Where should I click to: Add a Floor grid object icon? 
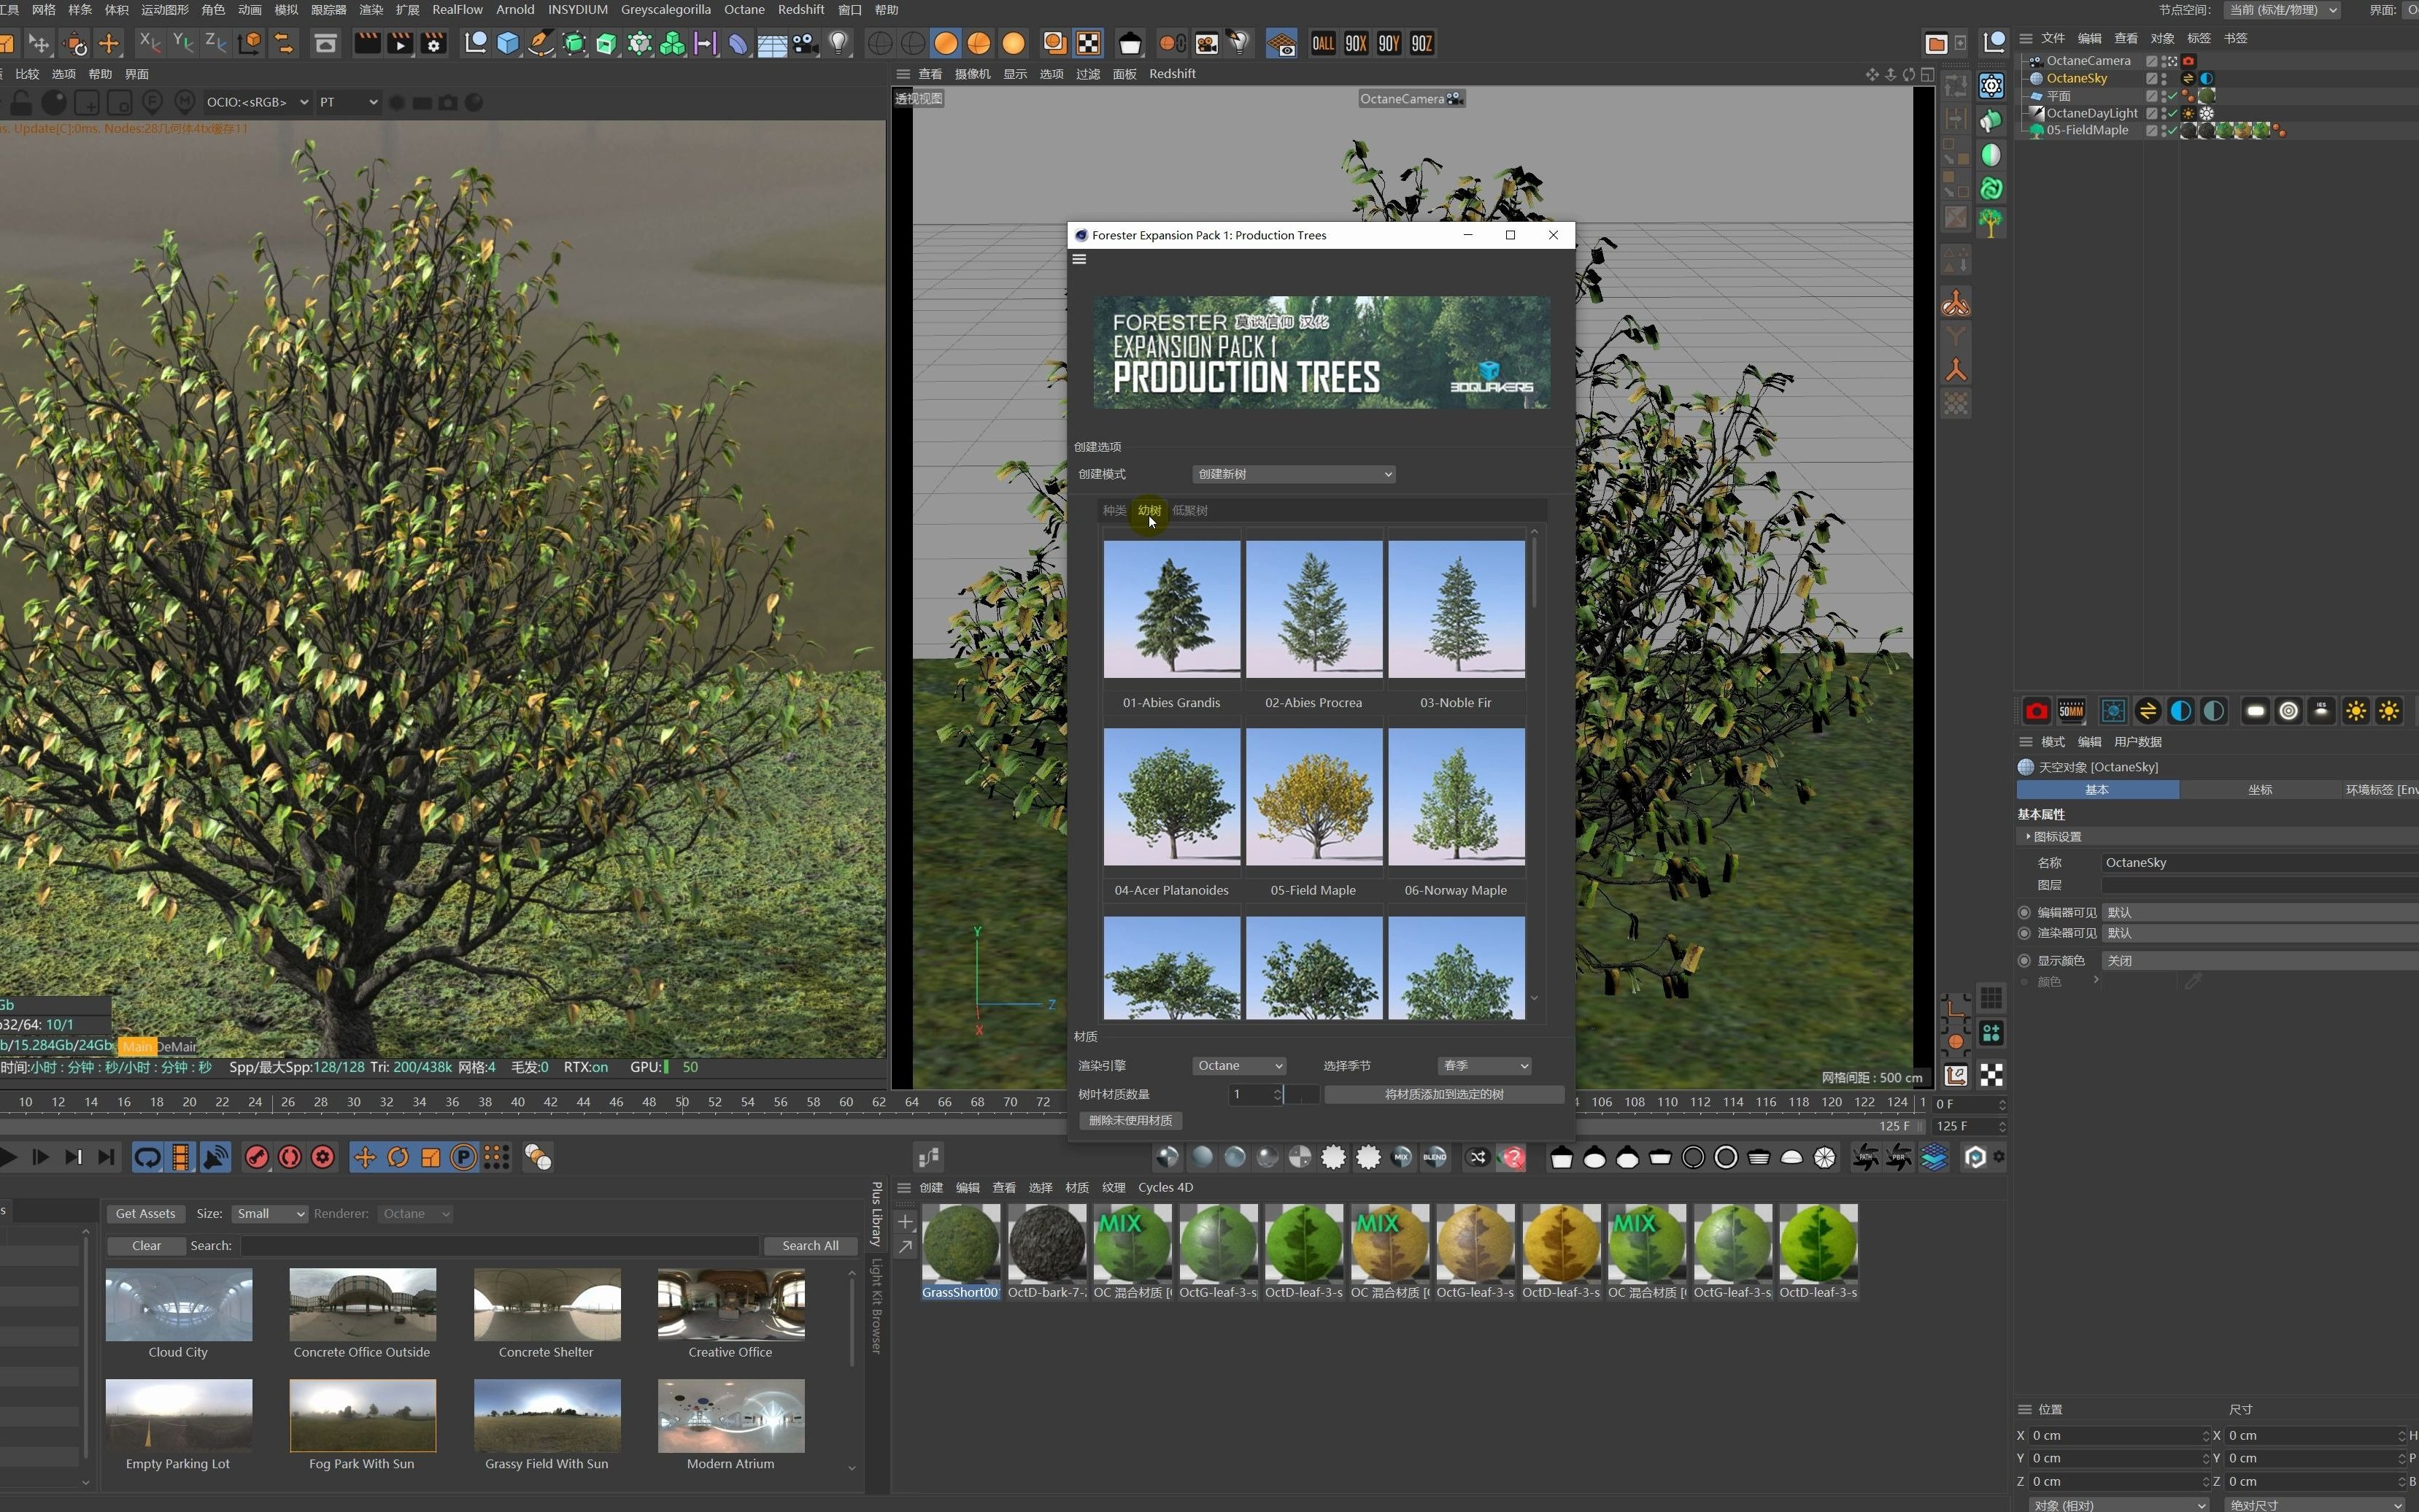pos(771,43)
